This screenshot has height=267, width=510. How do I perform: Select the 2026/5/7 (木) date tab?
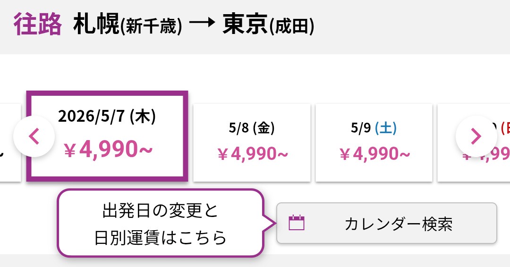(107, 136)
